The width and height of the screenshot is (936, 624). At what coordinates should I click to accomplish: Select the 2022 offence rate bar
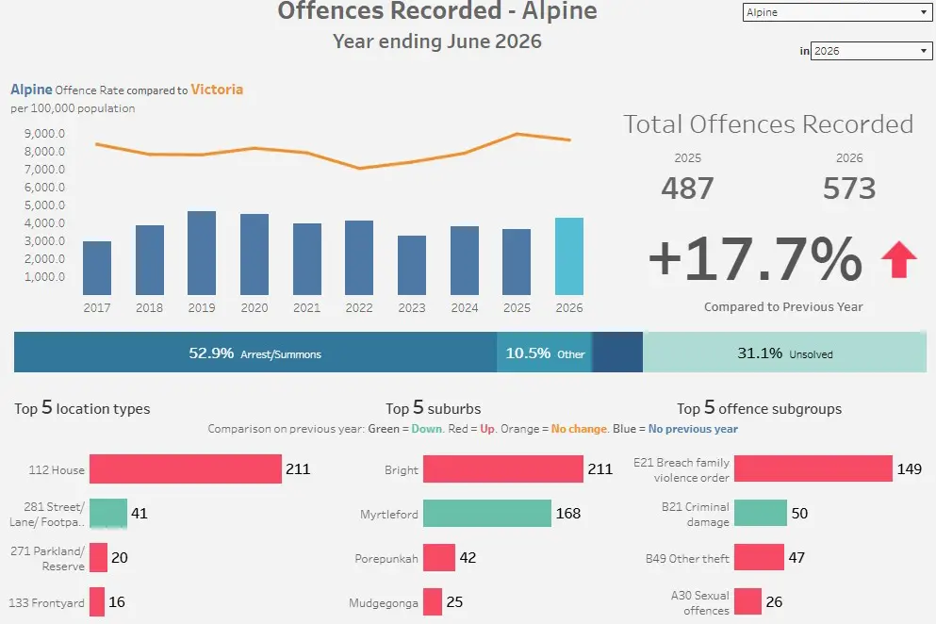tap(359, 258)
